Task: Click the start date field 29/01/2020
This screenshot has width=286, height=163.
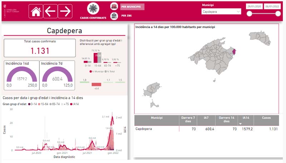Action: pos(254,6)
